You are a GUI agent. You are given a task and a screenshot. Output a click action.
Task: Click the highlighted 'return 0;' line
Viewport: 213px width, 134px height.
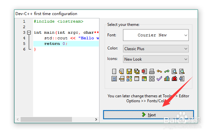(66, 44)
